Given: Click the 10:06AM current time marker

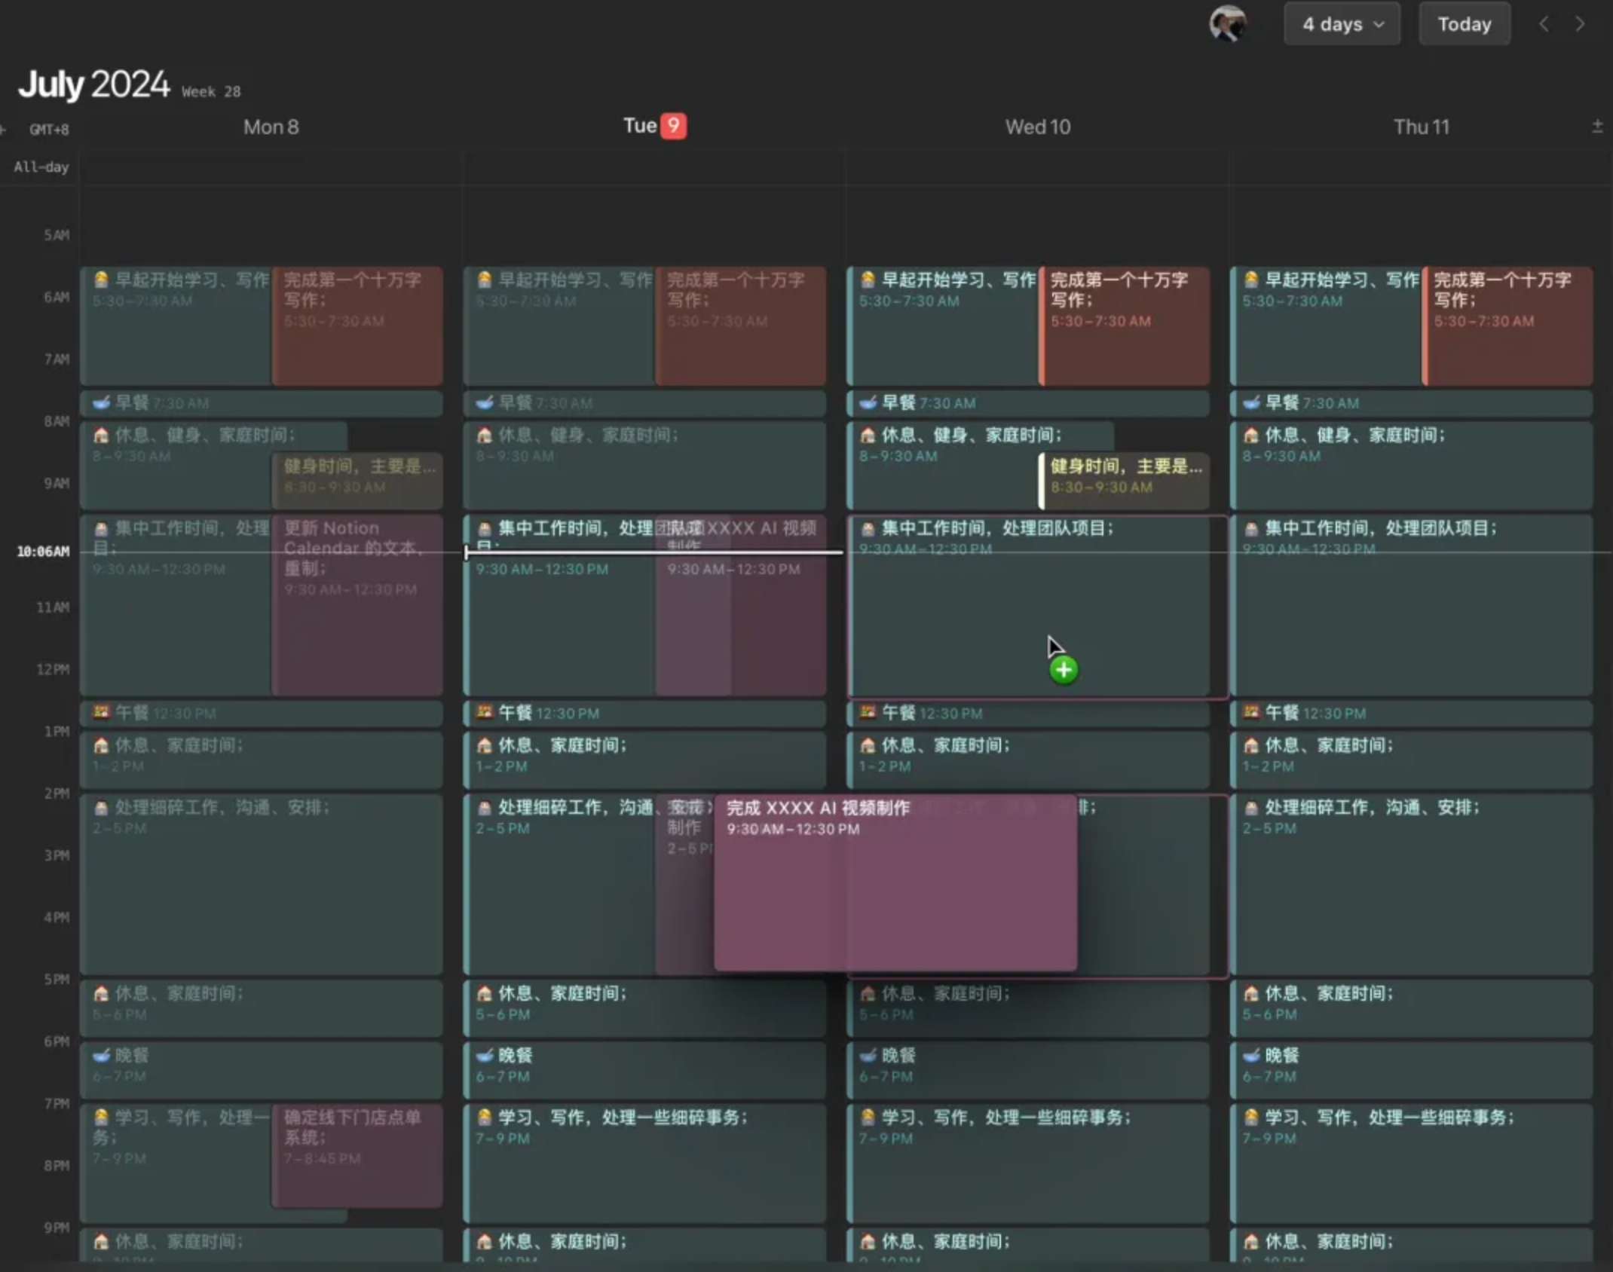Looking at the screenshot, I should click(x=43, y=552).
